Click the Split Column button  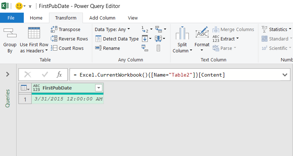182,40
